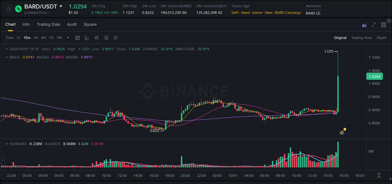Click the candlestick chart type icon
This screenshot has width=392, height=184.
(96, 38)
